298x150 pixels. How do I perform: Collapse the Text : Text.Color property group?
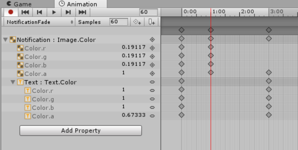coord(13,82)
